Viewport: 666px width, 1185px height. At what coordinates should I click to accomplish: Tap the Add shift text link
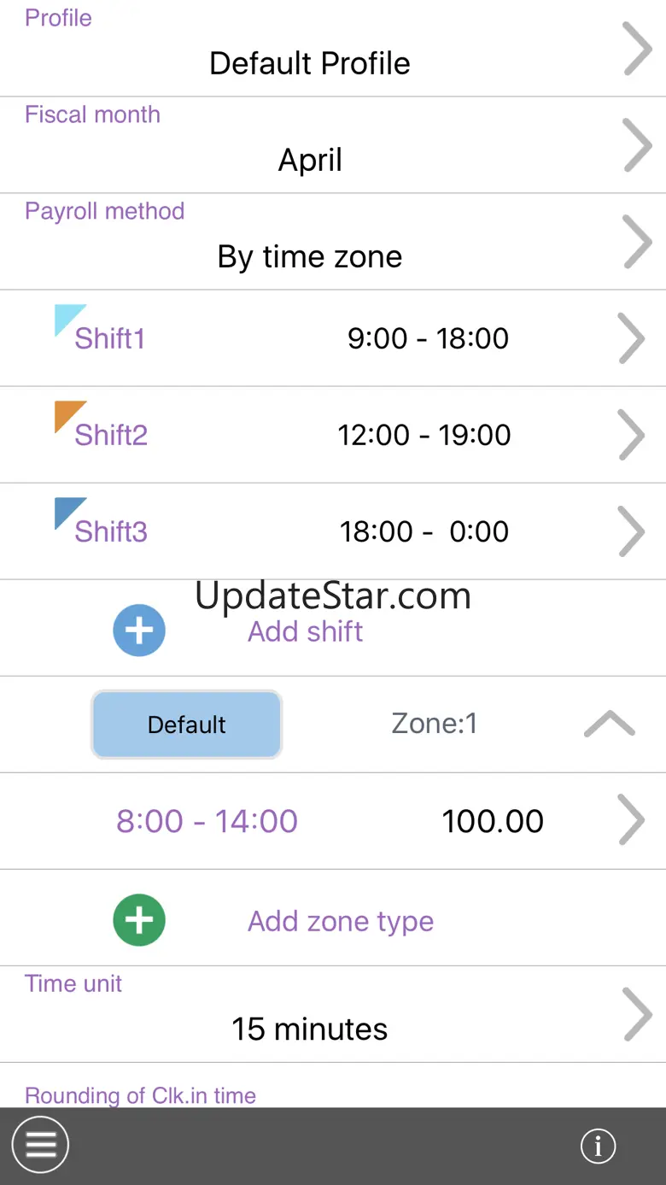pyautogui.click(x=305, y=631)
